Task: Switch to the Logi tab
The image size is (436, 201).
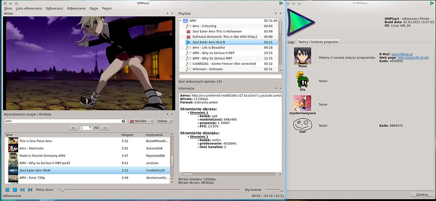Action: pyautogui.click(x=291, y=42)
